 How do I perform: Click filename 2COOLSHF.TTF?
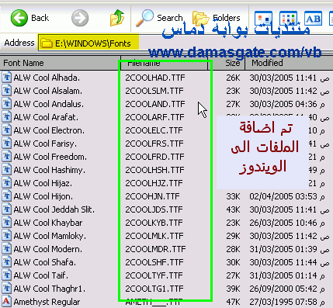pos(154,262)
